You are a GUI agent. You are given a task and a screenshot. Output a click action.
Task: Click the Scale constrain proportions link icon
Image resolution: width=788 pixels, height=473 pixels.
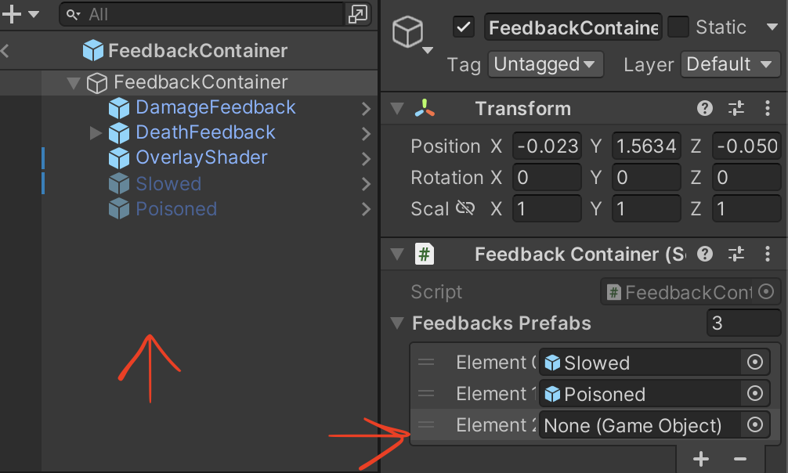click(465, 208)
